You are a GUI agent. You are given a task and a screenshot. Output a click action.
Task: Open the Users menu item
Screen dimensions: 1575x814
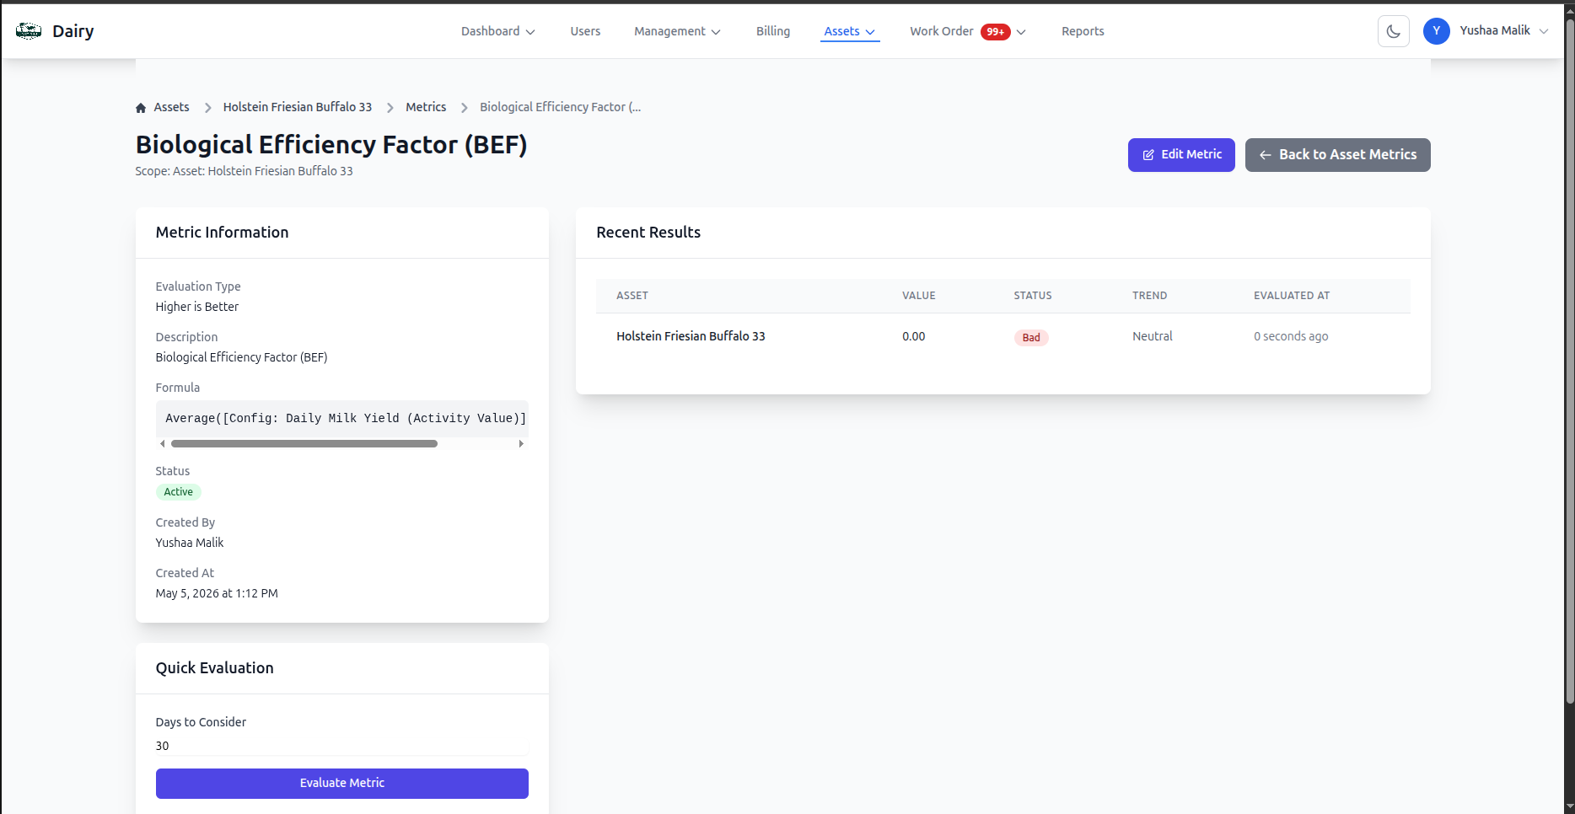(585, 31)
